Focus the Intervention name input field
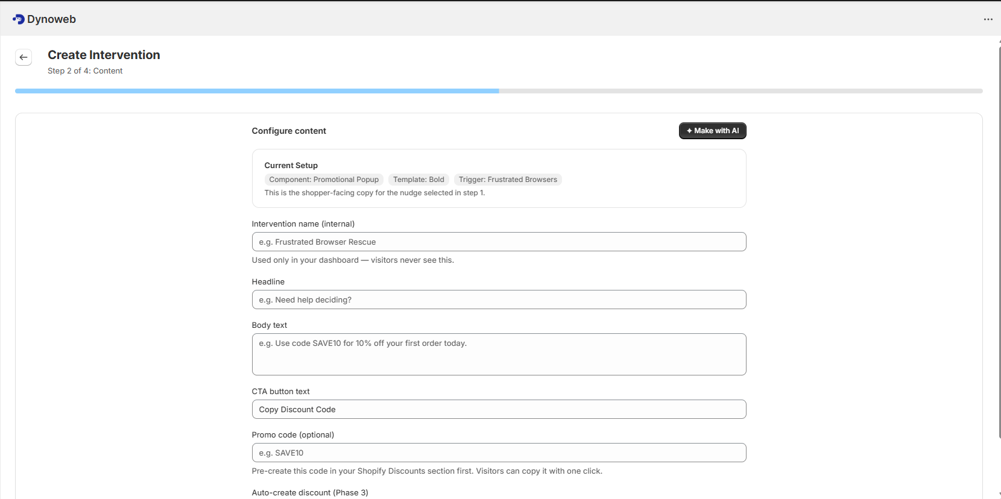This screenshot has width=1001, height=499. (499, 242)
